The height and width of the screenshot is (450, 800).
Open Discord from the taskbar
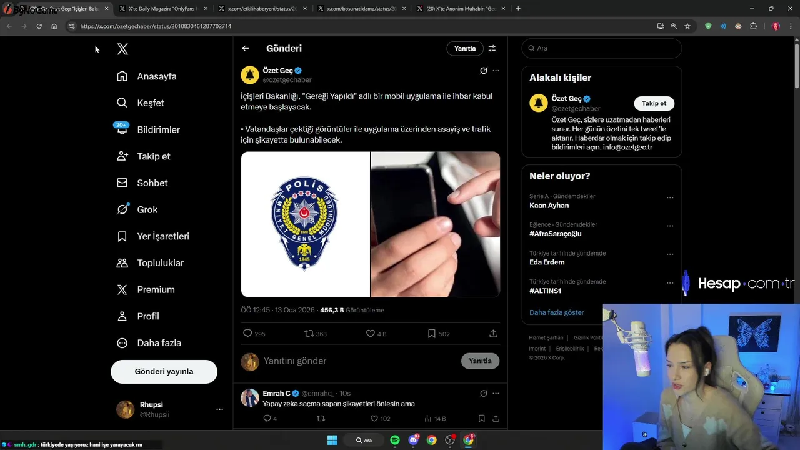pyautogui.click(x=413, y=440)
